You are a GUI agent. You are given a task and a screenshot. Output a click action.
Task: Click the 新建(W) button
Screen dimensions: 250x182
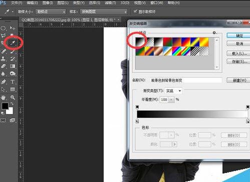[x=238, y=80]
